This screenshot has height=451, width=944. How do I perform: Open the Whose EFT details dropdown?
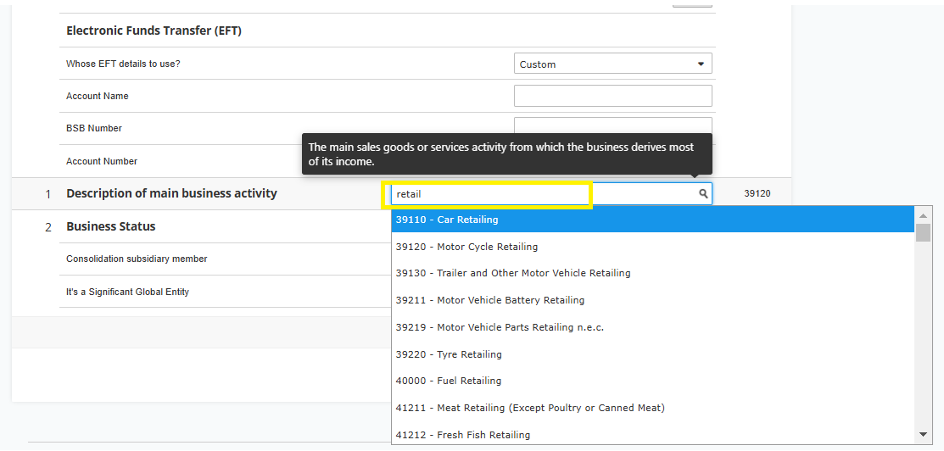612,64
